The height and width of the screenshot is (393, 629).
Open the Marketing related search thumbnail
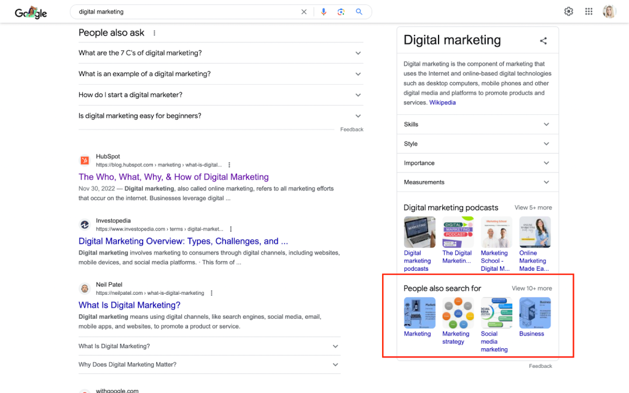[x=420, y=313]
